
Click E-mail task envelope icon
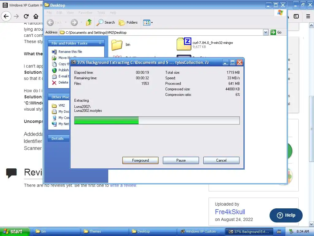coord(54,77)
